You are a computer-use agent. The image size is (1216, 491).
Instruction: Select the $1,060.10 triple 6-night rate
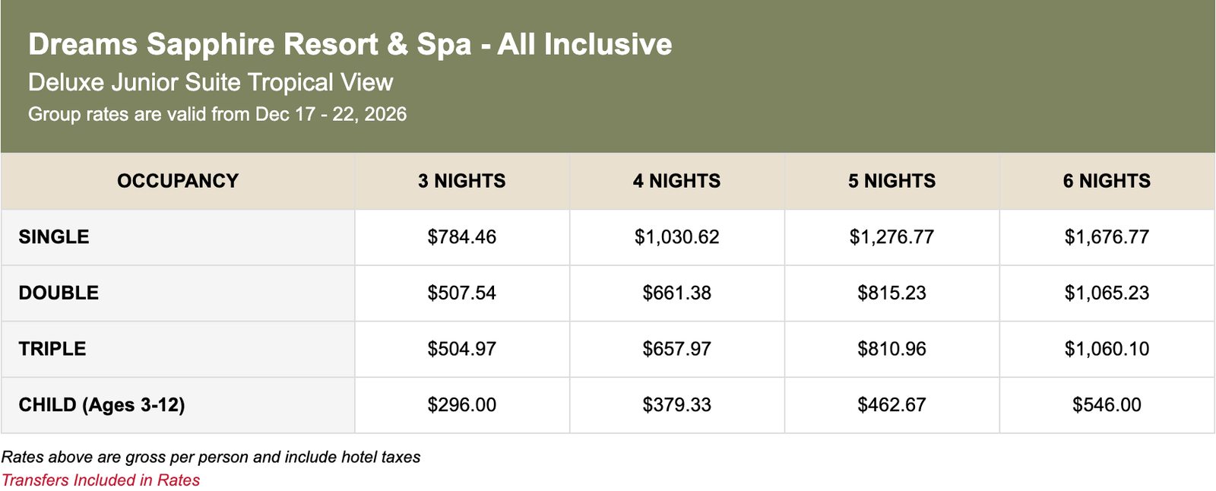1107,349
